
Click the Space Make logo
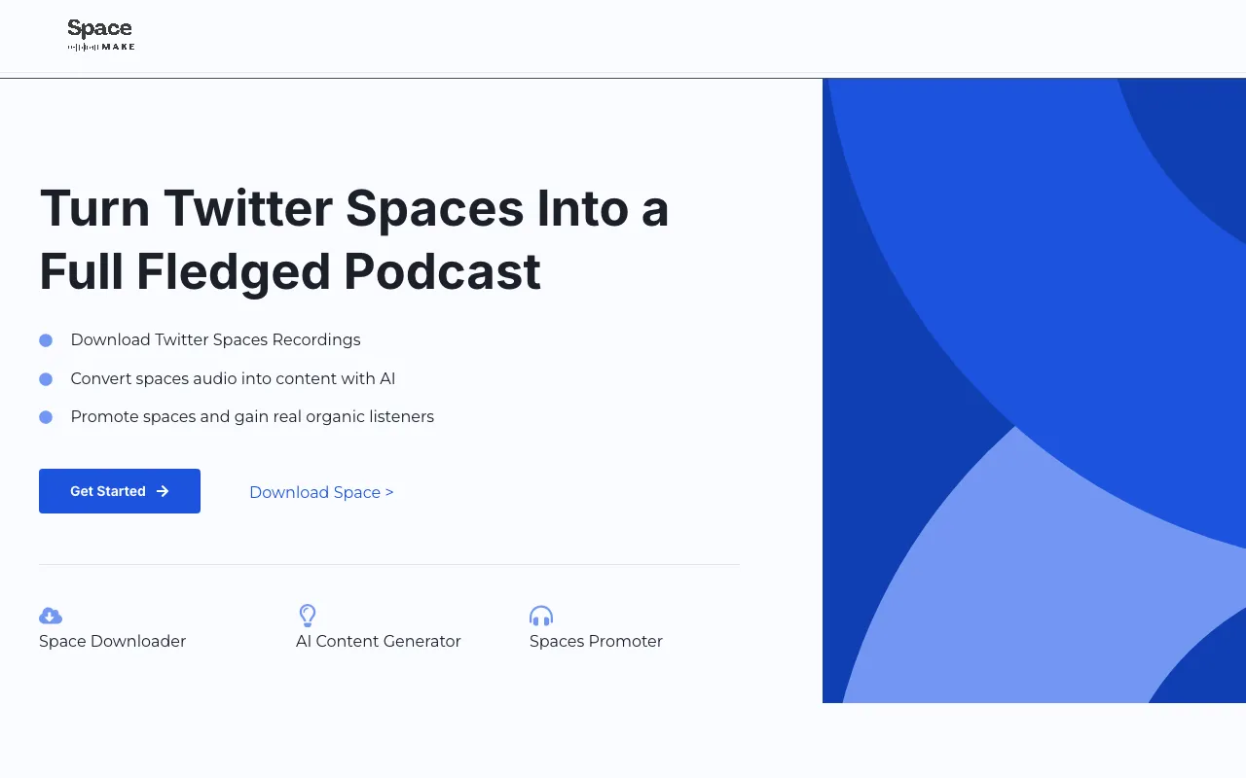coord(101,35)
